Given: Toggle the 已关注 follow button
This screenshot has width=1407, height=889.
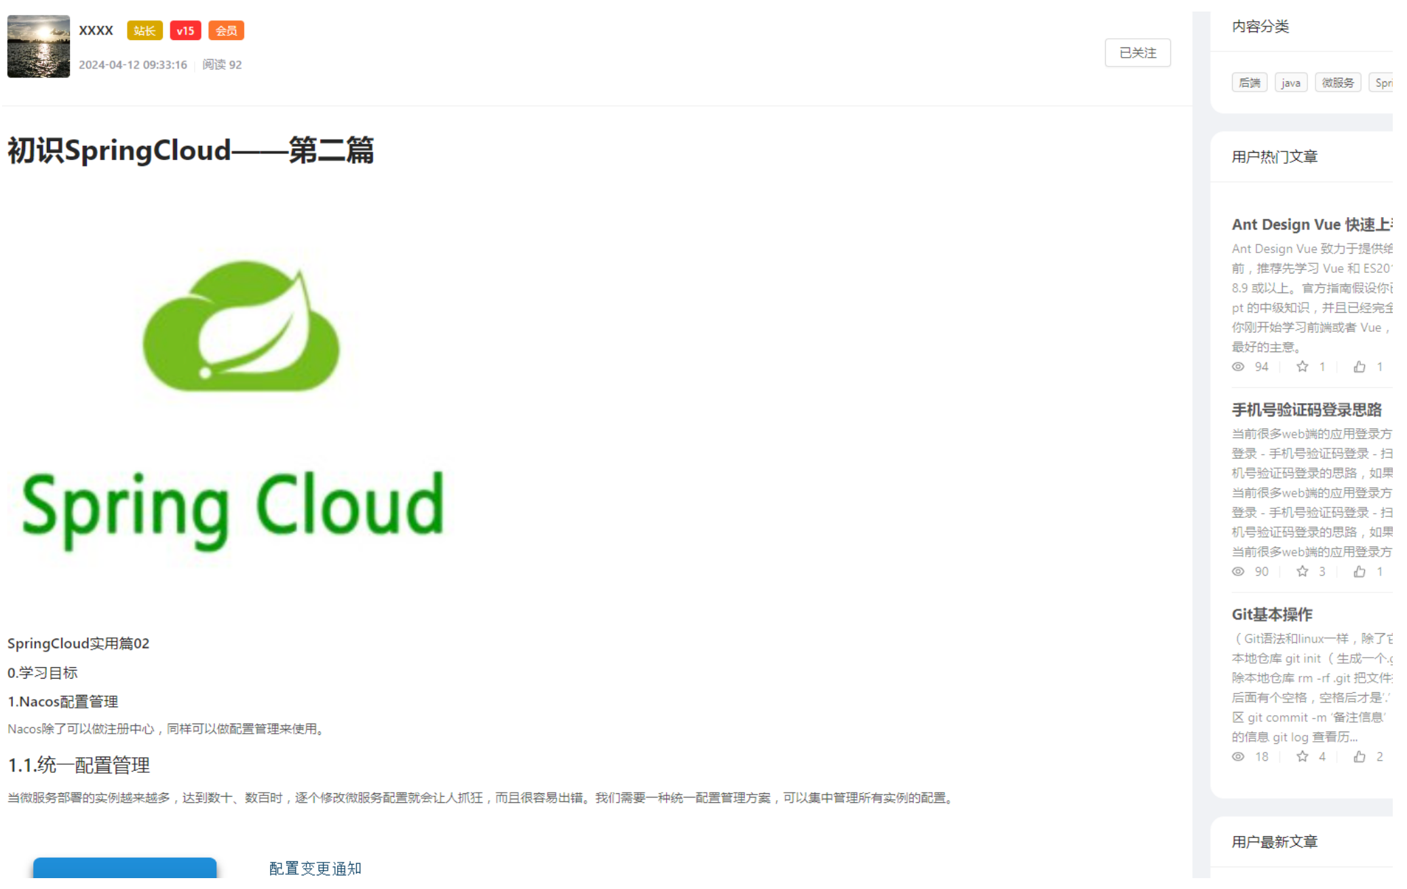Looking at the screenshot, I should [1138, 53].
